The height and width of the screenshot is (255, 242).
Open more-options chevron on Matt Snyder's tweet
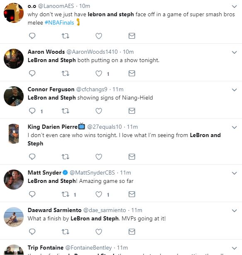click(235, 173)
